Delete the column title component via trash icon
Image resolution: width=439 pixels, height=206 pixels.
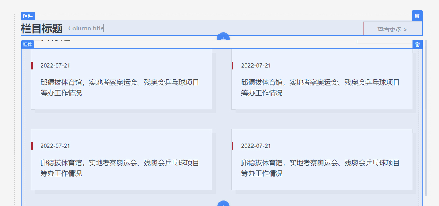[417, 16]
